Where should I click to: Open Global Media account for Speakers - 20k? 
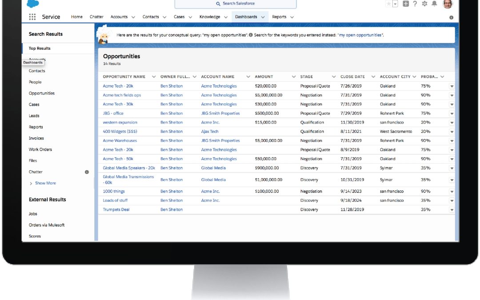click(x=213, y=168)
